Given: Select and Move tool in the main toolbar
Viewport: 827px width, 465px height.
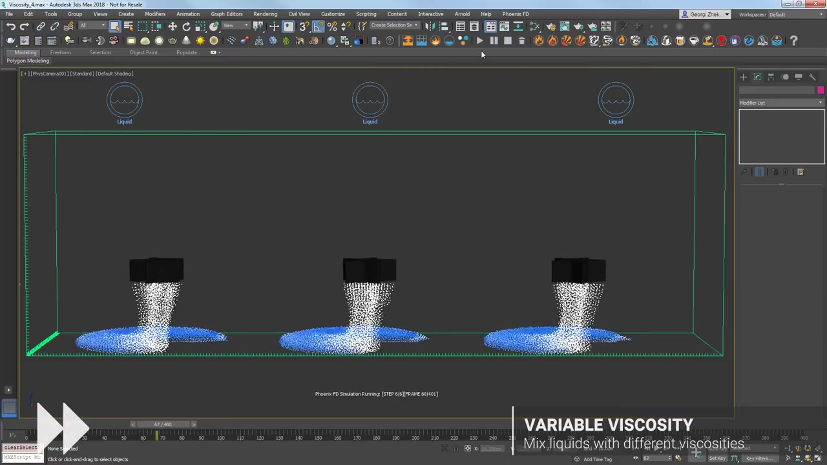Looking at the screenshot, I should 172,26.
